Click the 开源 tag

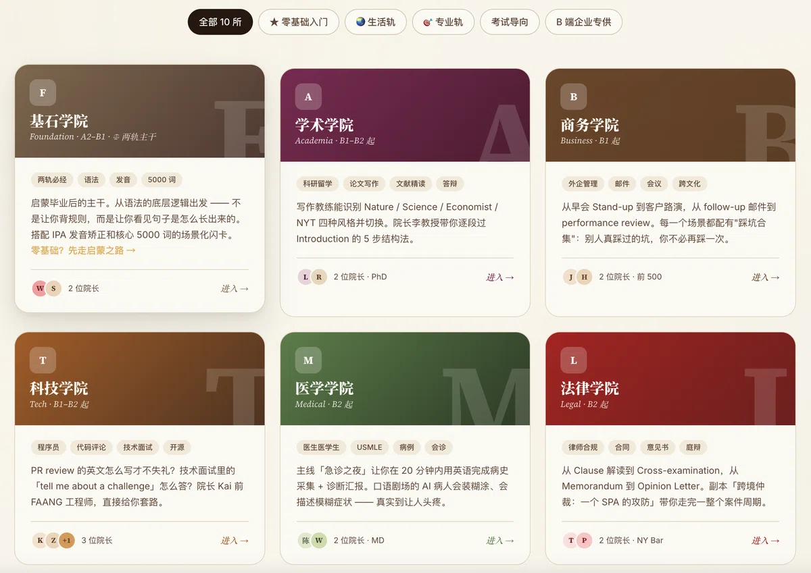pyautogui.click(x=177, y=447)
